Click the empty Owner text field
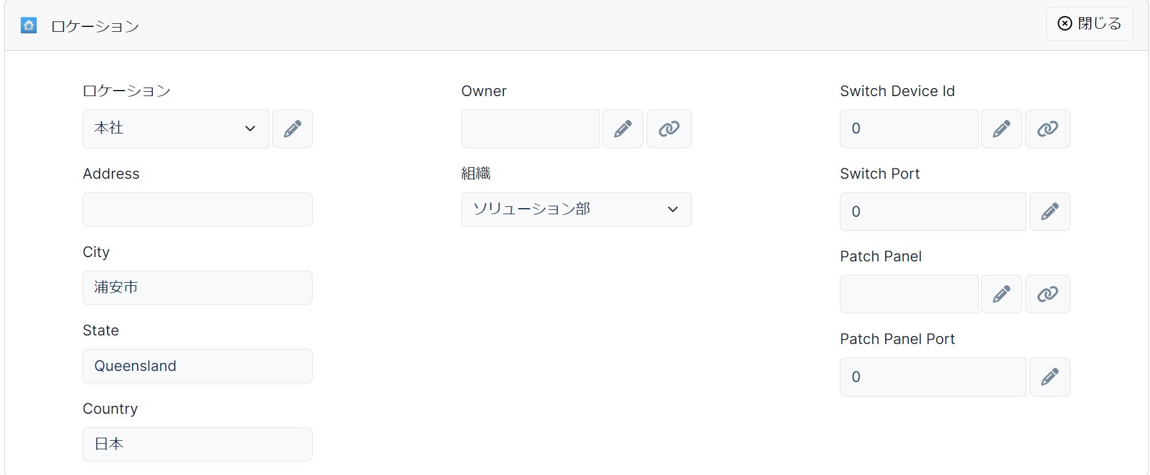The height and width of the screenshot is (475, 1150). (530, 129)
